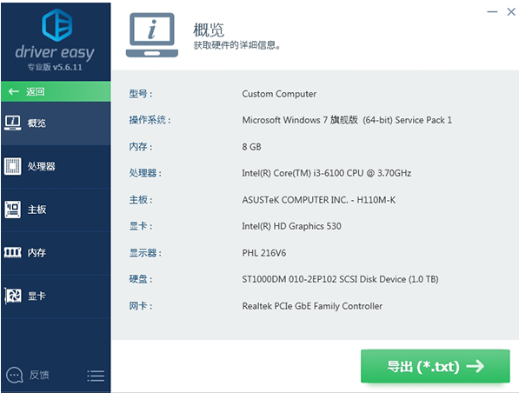Select the processor value Intel Core i3-6100

[326, 173]
